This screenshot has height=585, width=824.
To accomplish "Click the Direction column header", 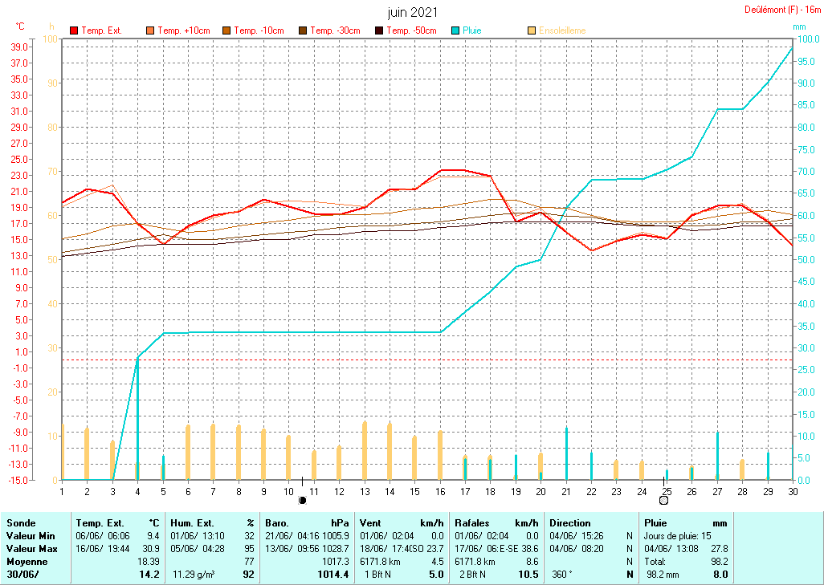I will (570, 522).
